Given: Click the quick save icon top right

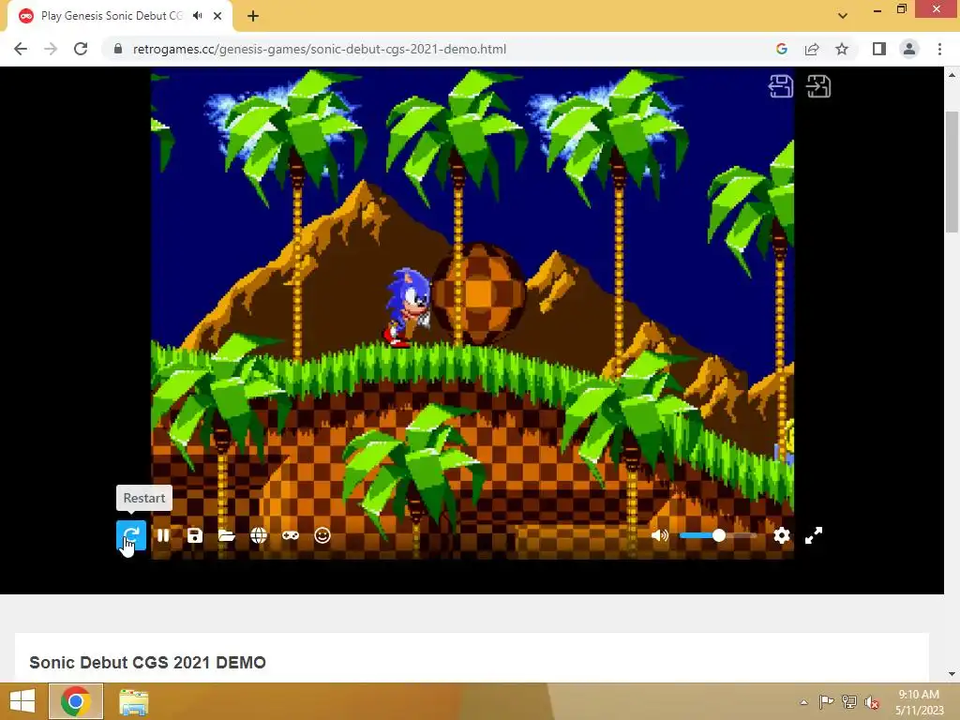Looking at the screenshot, I should (781, 86).
